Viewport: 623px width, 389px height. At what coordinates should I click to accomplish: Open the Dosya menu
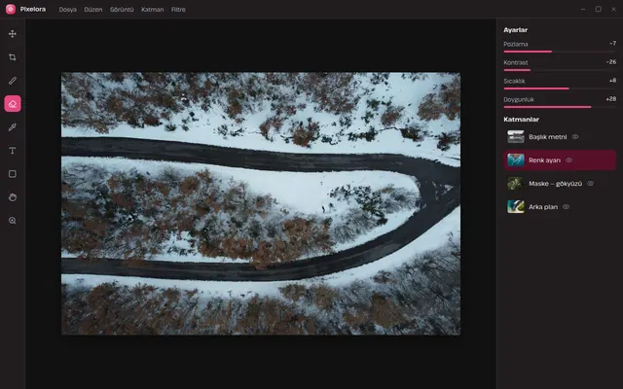click(67, 10)
